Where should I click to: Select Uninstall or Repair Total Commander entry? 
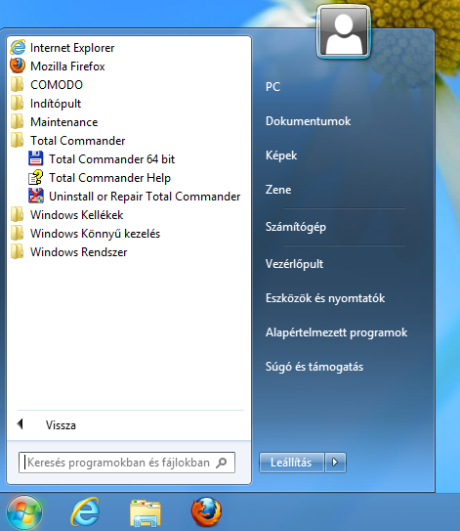[x=145, y=197]
